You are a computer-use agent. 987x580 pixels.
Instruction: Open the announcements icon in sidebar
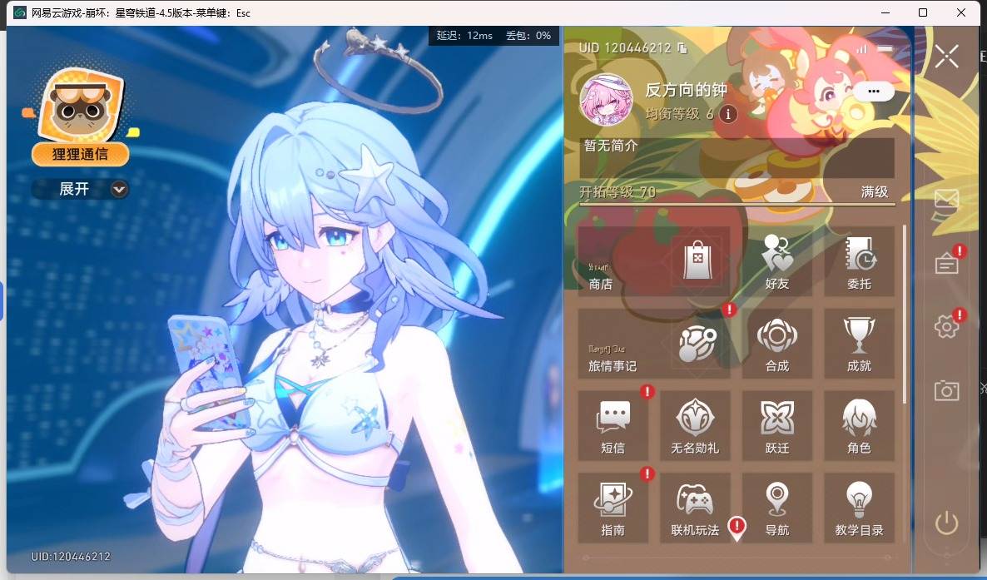946,264
